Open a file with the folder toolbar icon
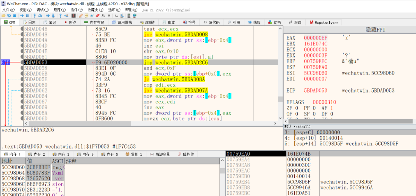416x196 pixels. (3, 16)
